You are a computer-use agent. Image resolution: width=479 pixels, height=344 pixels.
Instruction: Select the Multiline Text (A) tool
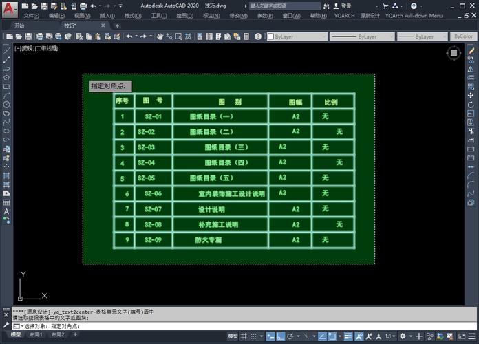[x=6, y=211]
